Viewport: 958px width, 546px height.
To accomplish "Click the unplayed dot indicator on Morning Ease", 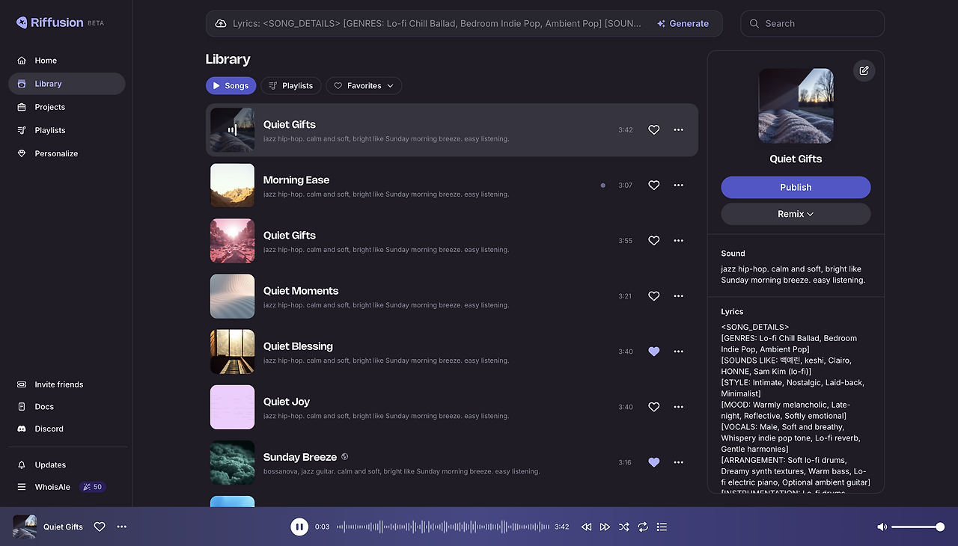I will (x=602, y=185).
